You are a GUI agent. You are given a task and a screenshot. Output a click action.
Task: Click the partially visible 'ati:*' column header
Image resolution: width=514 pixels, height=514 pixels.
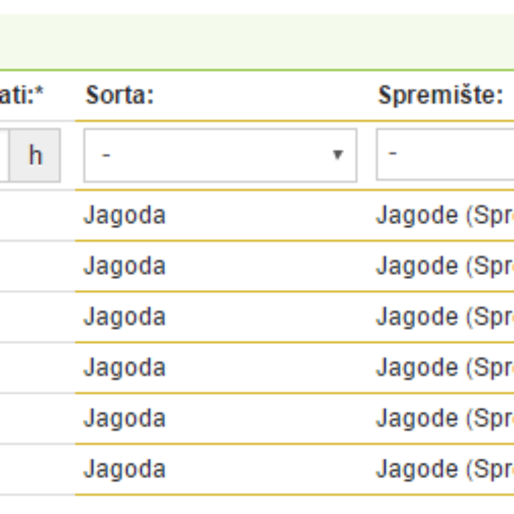pos(21,96)
